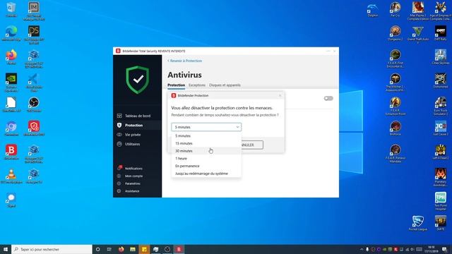Open the notification center icon
Screen dimensions: 452x254
point(444,249)
